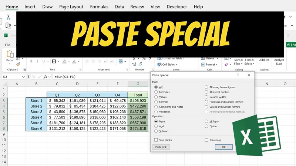Decrease indent icon
The height and width of the screenshot is (166, 296).
coord(106,61)
